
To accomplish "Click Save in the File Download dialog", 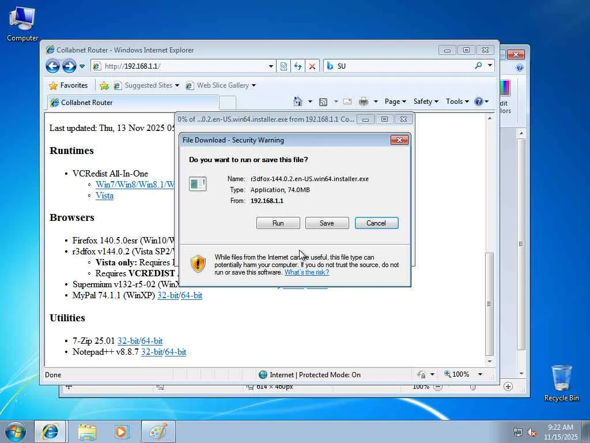I will pos(327,223).
